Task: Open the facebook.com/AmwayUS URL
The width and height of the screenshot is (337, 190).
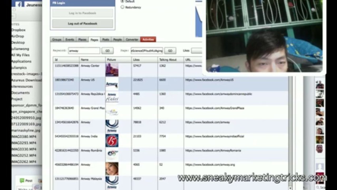Action: pos(209,80)
